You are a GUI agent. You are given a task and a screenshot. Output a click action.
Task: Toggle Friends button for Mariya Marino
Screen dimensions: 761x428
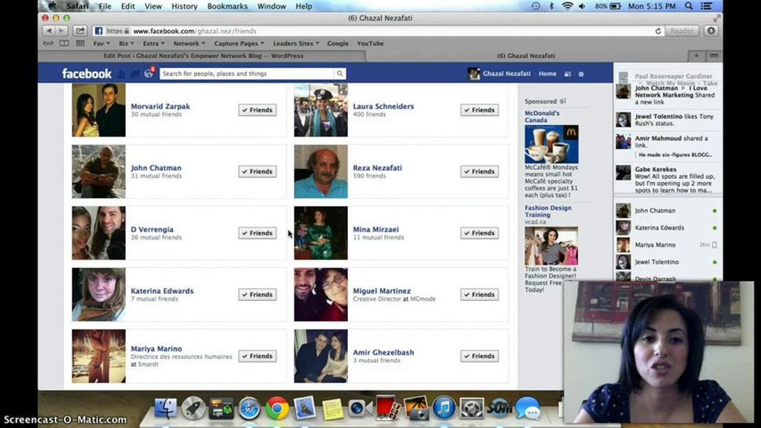258,356
